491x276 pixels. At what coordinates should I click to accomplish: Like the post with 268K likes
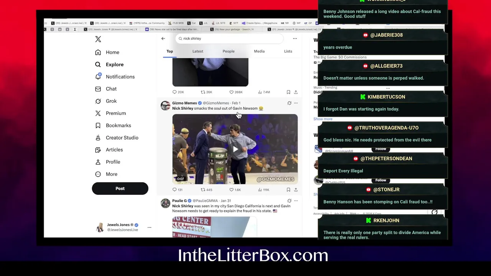click(231, 92)
